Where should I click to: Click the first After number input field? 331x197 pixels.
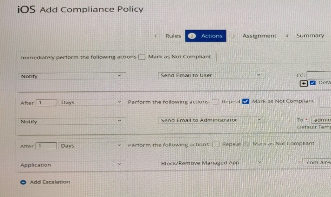click(x=46, y=103)
